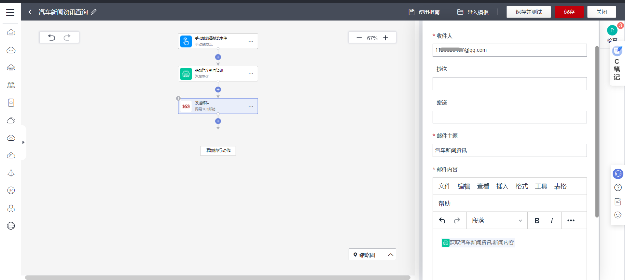The width and height of the screenshot is (625, 280).
Task: Open the 查看 menu in the editor
Action: [483, 186]
